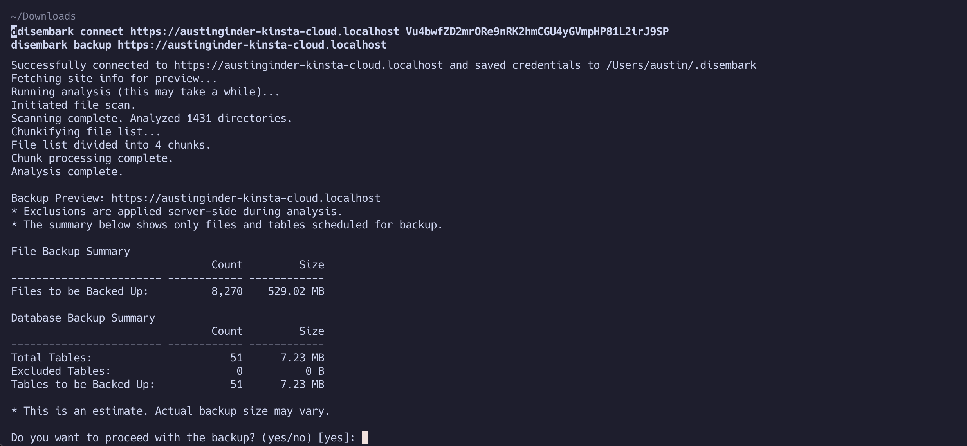This screenshot has width=967, height=446.
Task: Click the URL in the Successfully connected message
Action: click(x=308, y=65)
